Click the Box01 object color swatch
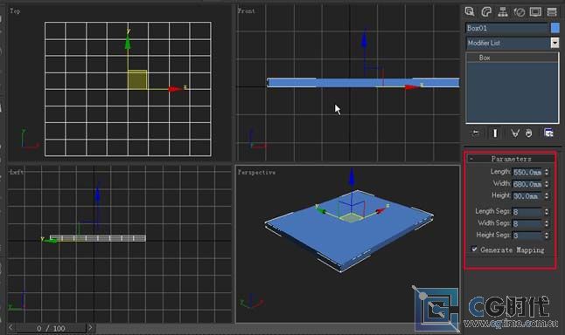Screen dimensions: 565x335 point(555,28)
